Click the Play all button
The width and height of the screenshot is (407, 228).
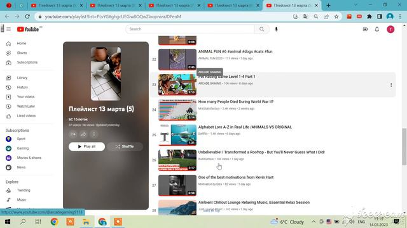[86, 146]
